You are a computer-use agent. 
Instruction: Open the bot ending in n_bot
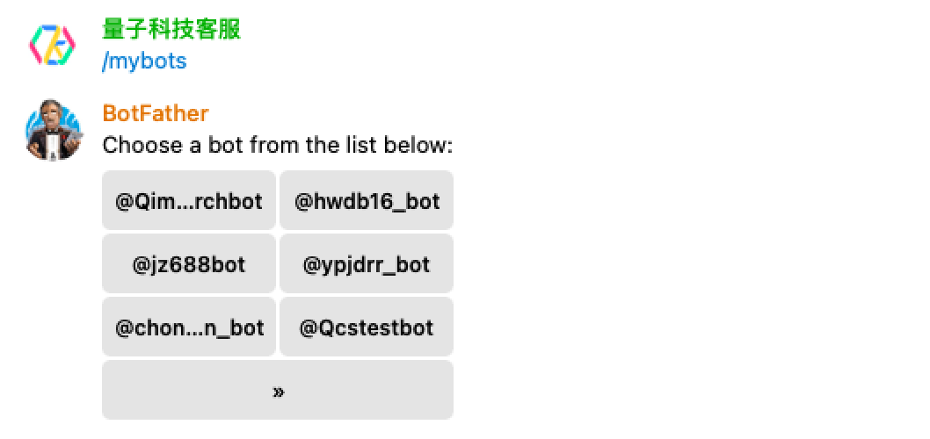pos(189,327)
